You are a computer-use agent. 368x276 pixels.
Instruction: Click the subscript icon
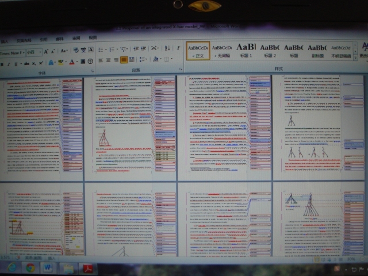click(x=33, y=63)
